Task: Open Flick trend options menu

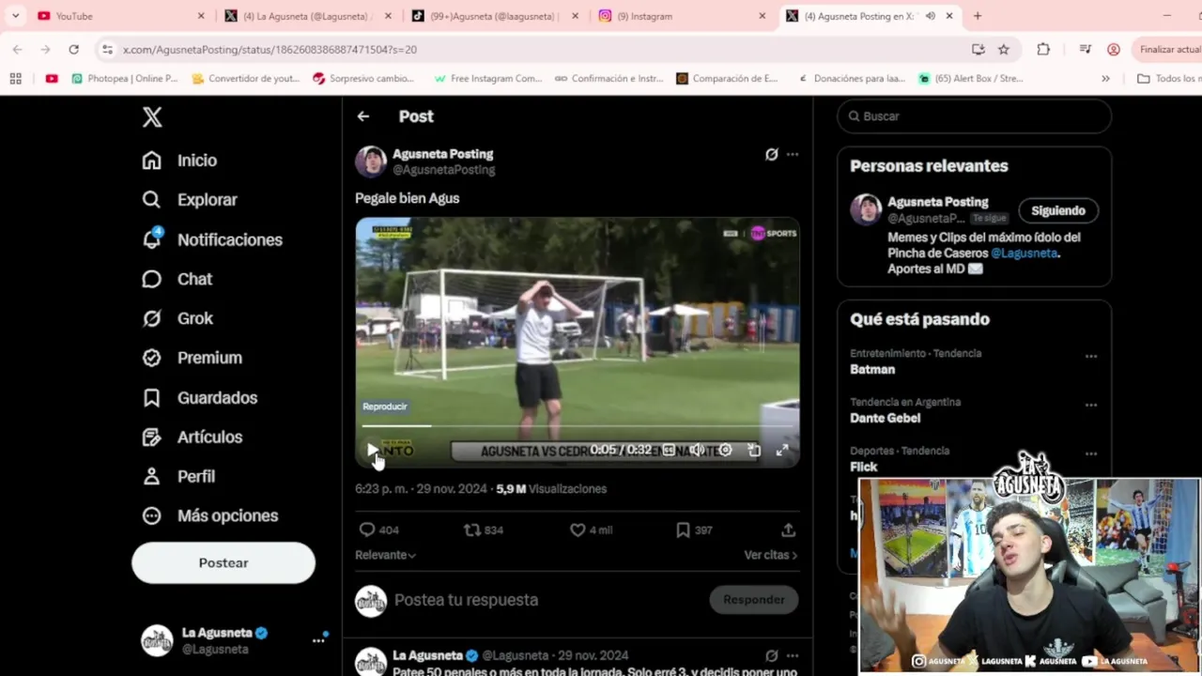Action: (x=1091, y=454)
